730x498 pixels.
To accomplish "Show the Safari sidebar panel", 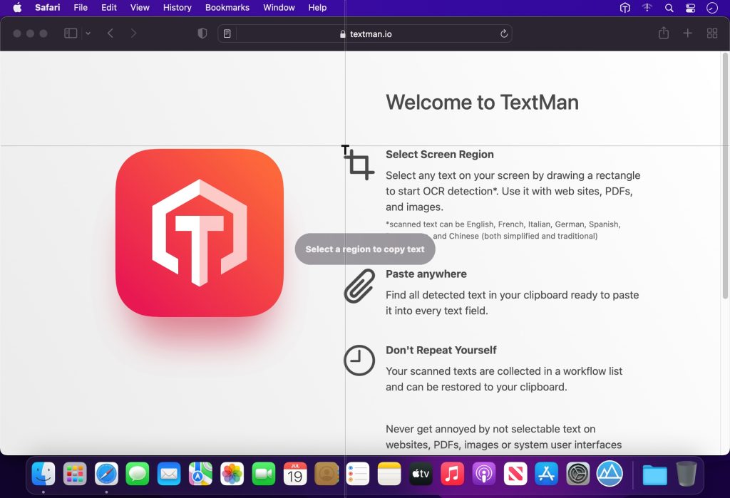I will (x=69, y=33).
